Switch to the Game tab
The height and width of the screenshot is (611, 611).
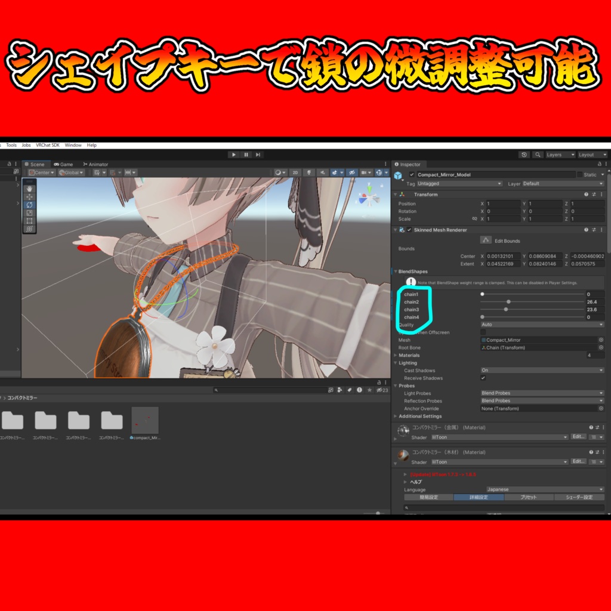[x=63, y=165]
